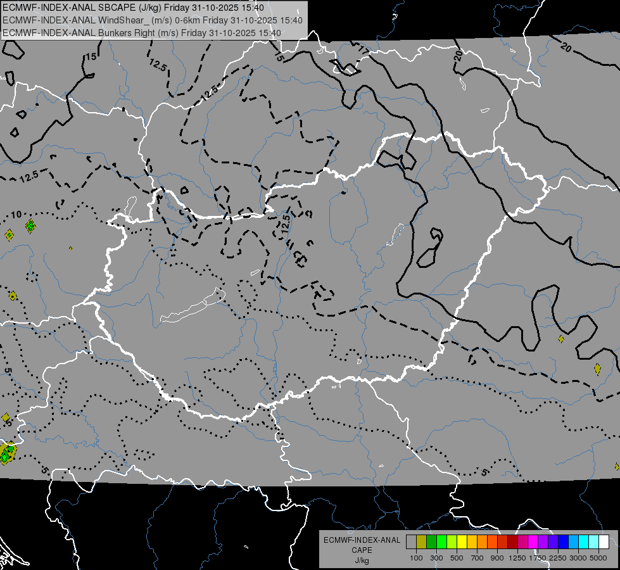This screenshot has width=620, height=570.
Task: Click the 'J/kg' unit label in legend
Action: tap(362, 560)
